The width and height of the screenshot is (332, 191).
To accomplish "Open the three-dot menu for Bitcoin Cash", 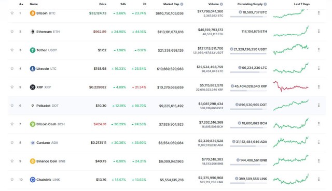I will click(x=319, y=124).
